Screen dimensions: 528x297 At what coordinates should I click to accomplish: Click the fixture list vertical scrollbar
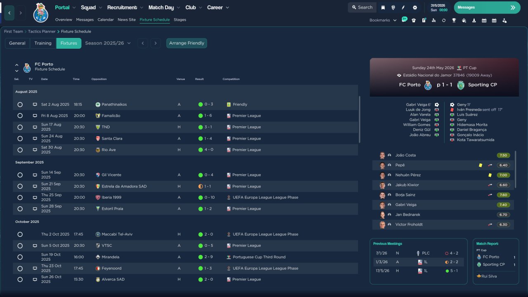tap(360, 120)
